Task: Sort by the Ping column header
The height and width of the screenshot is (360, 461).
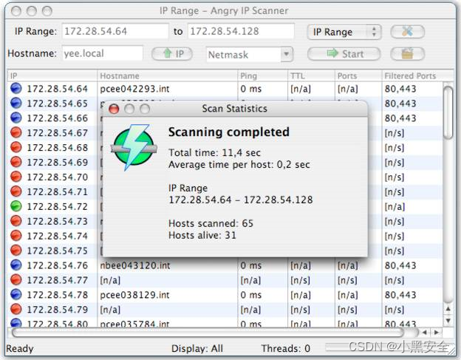Action: (x=262, y=76)
